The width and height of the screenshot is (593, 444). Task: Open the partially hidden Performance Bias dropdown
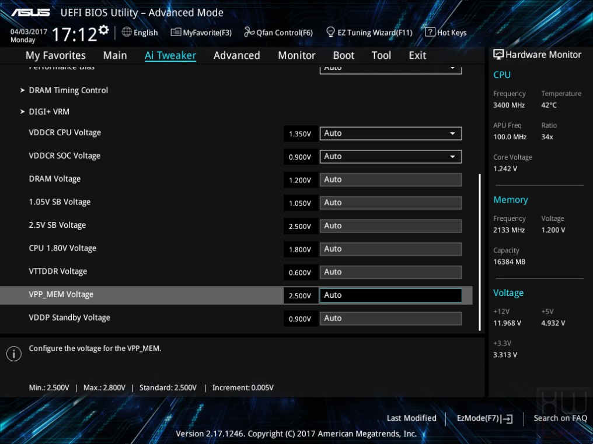point(390,69)
